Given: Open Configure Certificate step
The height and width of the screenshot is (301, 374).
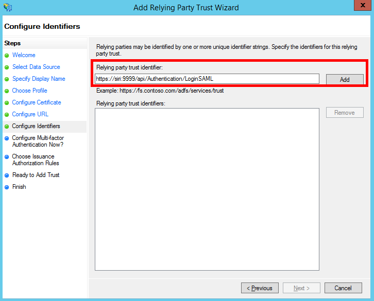Looking at the screenshot, I should click(37, 102).
